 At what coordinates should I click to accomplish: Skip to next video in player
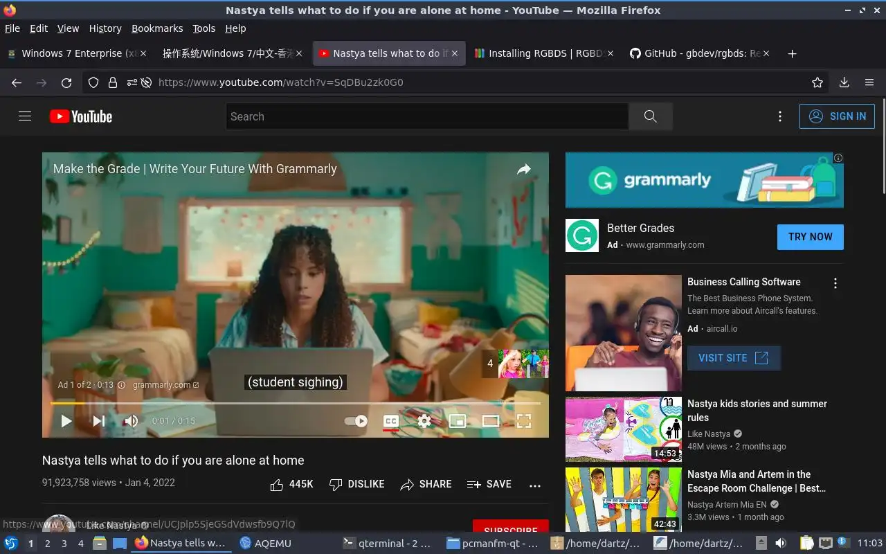click(x=99, y=420)
